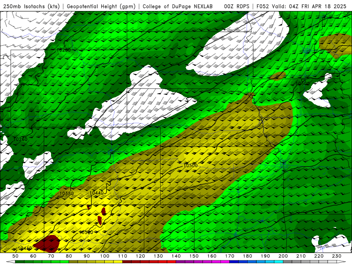Click the 220 value on the color scale
Screen dimensions: 352x264
(x=319, y=256)
